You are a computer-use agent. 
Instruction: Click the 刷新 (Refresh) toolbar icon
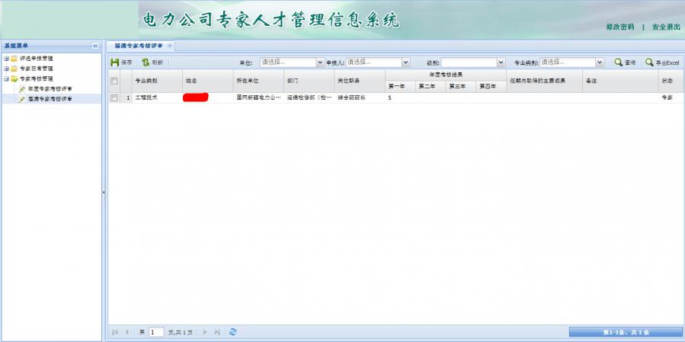coord(146,62)
